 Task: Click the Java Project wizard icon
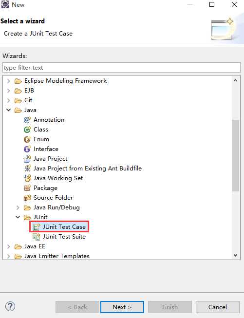(x=27, y=159)
